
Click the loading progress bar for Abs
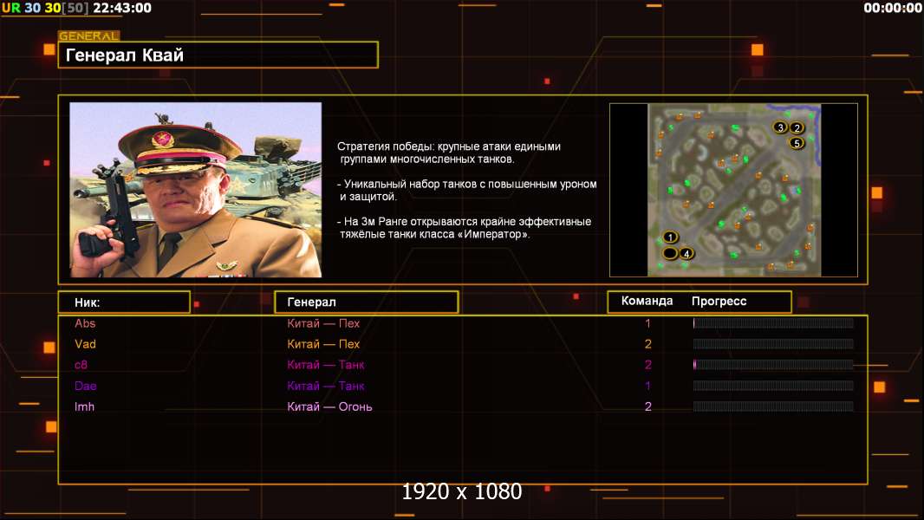[773, 322]
